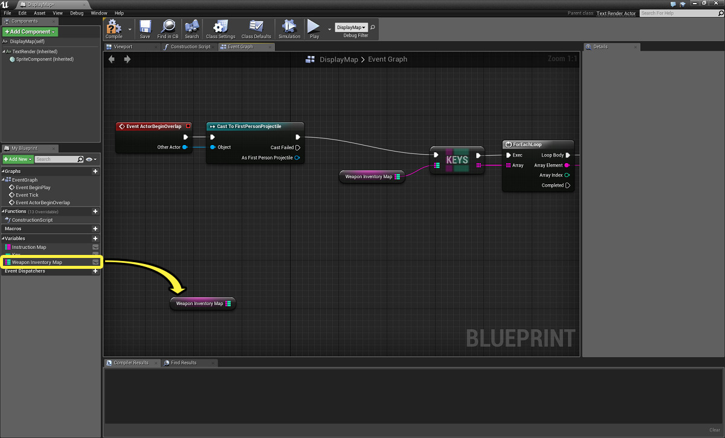
Task: Navigate back with the graph left arrow
Action: [x=112, y=59]
